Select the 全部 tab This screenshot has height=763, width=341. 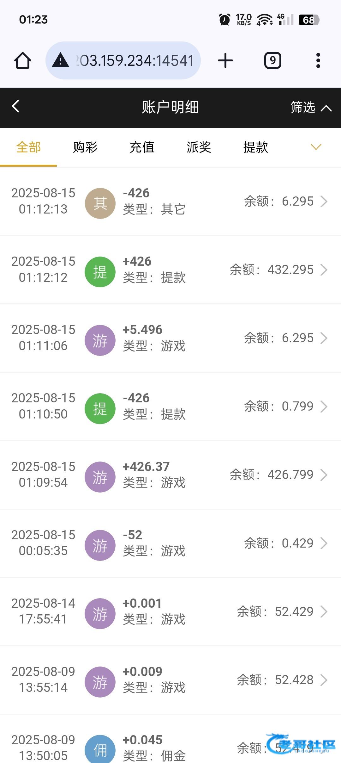click(x=28, y=147)
